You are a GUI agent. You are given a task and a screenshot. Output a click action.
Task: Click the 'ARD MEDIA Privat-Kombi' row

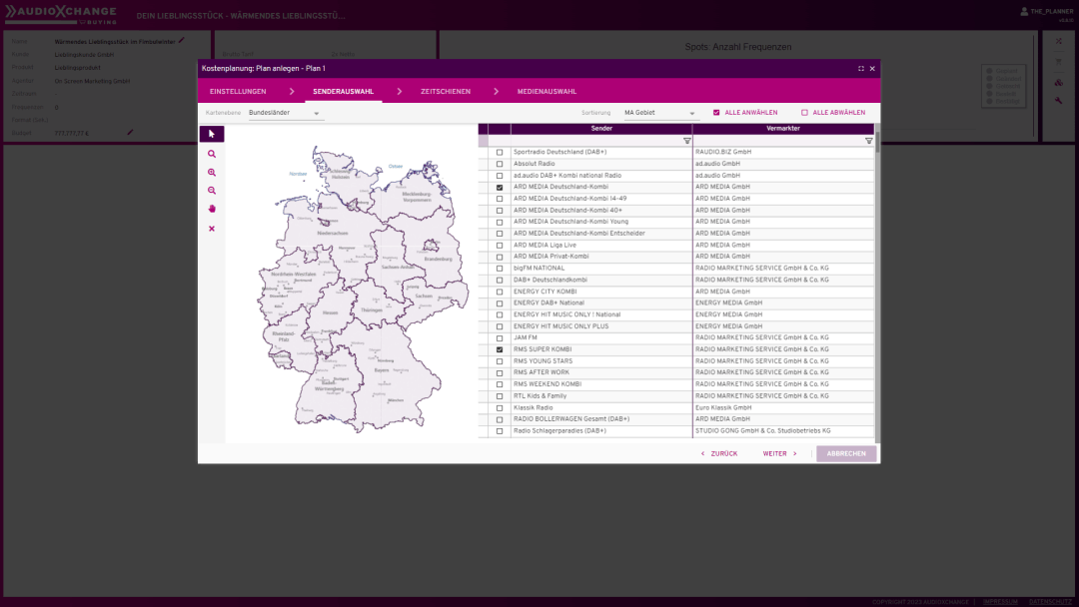coord(676,257)
